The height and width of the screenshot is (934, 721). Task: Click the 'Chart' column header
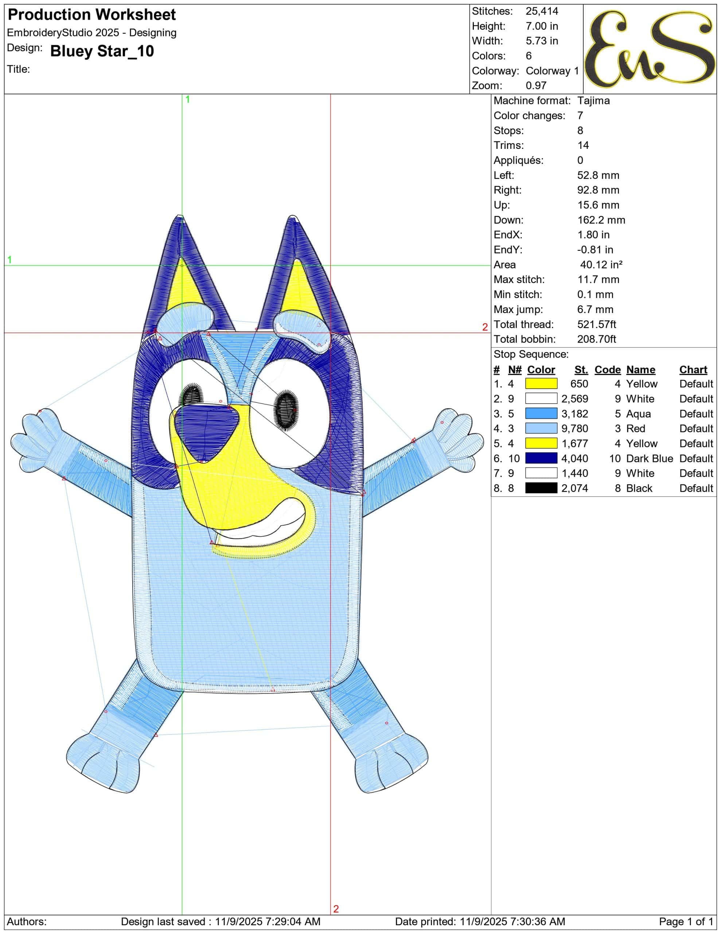tap(693, 370)
